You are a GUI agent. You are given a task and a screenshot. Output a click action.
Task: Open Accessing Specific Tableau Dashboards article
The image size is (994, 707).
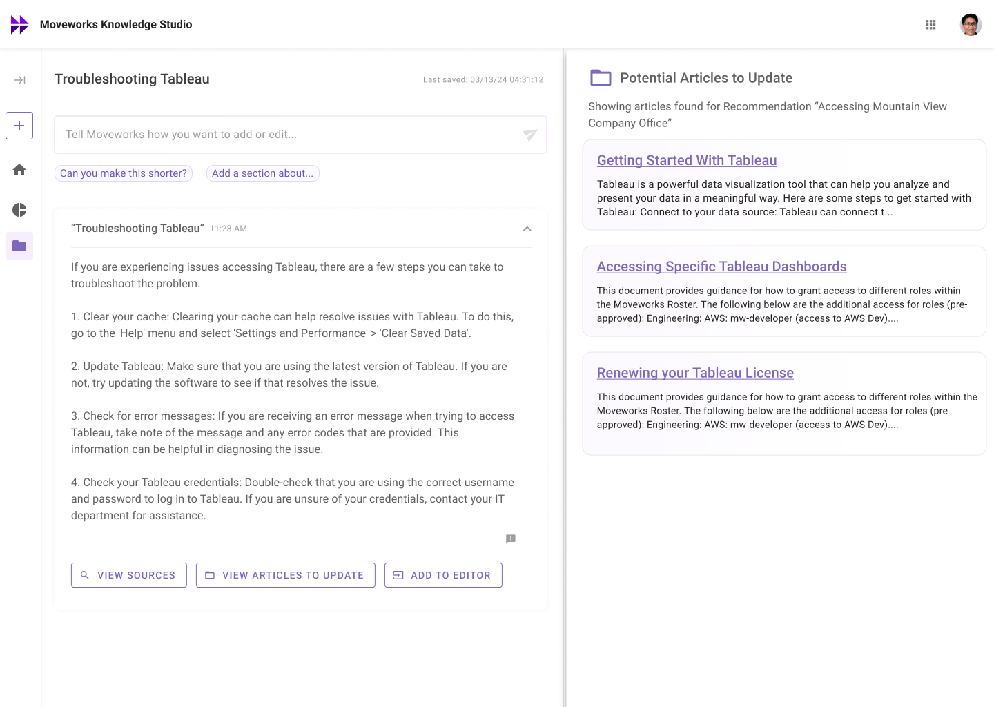point(722,267)
